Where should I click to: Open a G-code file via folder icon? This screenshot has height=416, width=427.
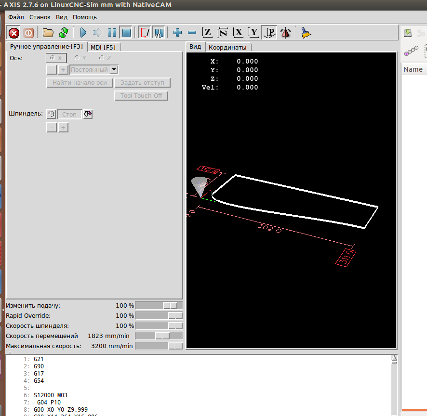tap(48, 33)
